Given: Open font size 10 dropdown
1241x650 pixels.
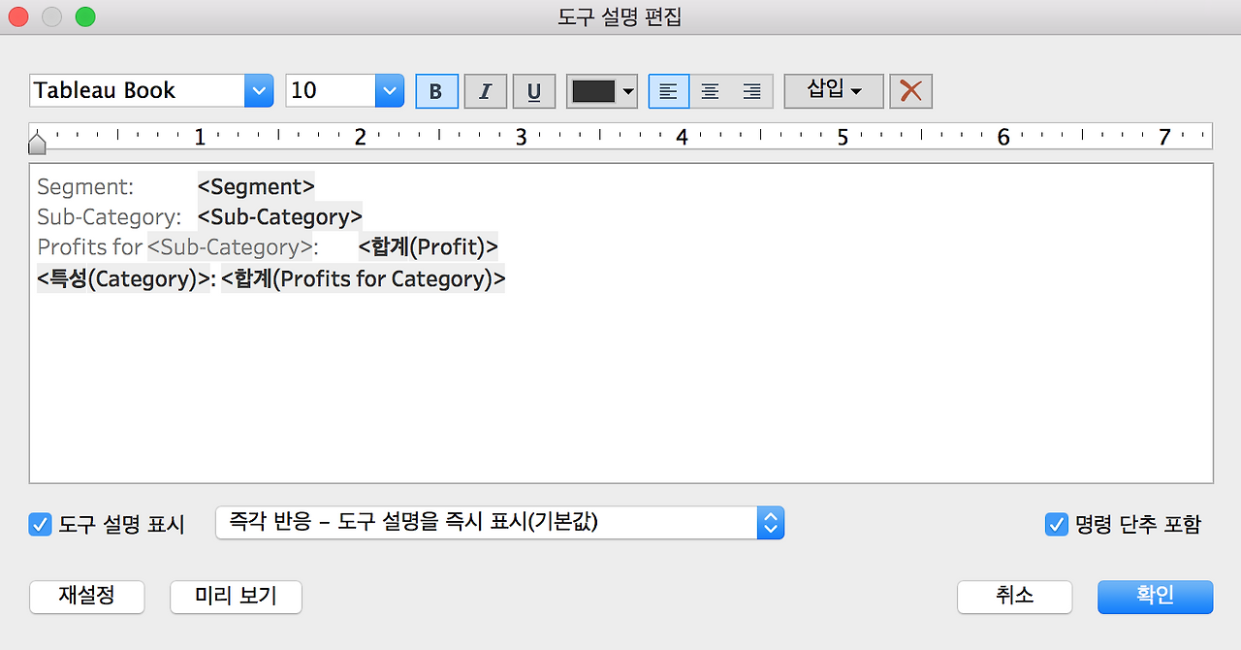Looking at the screenshot, I should point(344,90).
